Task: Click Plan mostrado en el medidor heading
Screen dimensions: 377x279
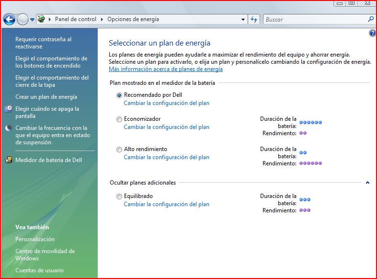Action: 162,83
